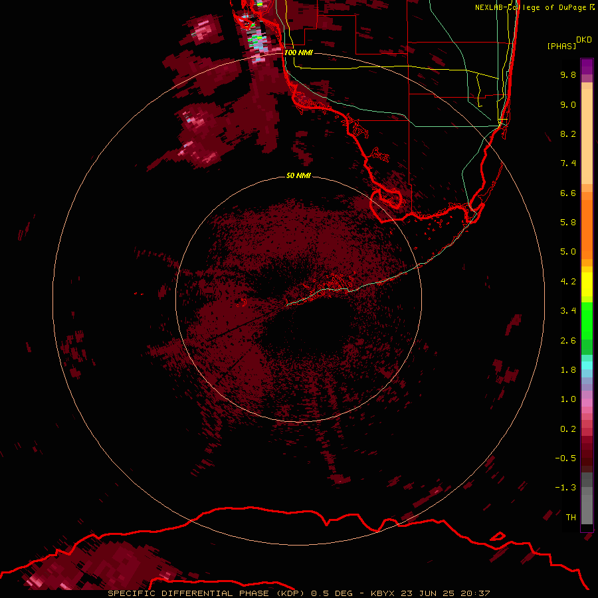Screen dimensions: 598x598
Task: Click the DKD label above the color scale
Action: [x=584, y=40]
